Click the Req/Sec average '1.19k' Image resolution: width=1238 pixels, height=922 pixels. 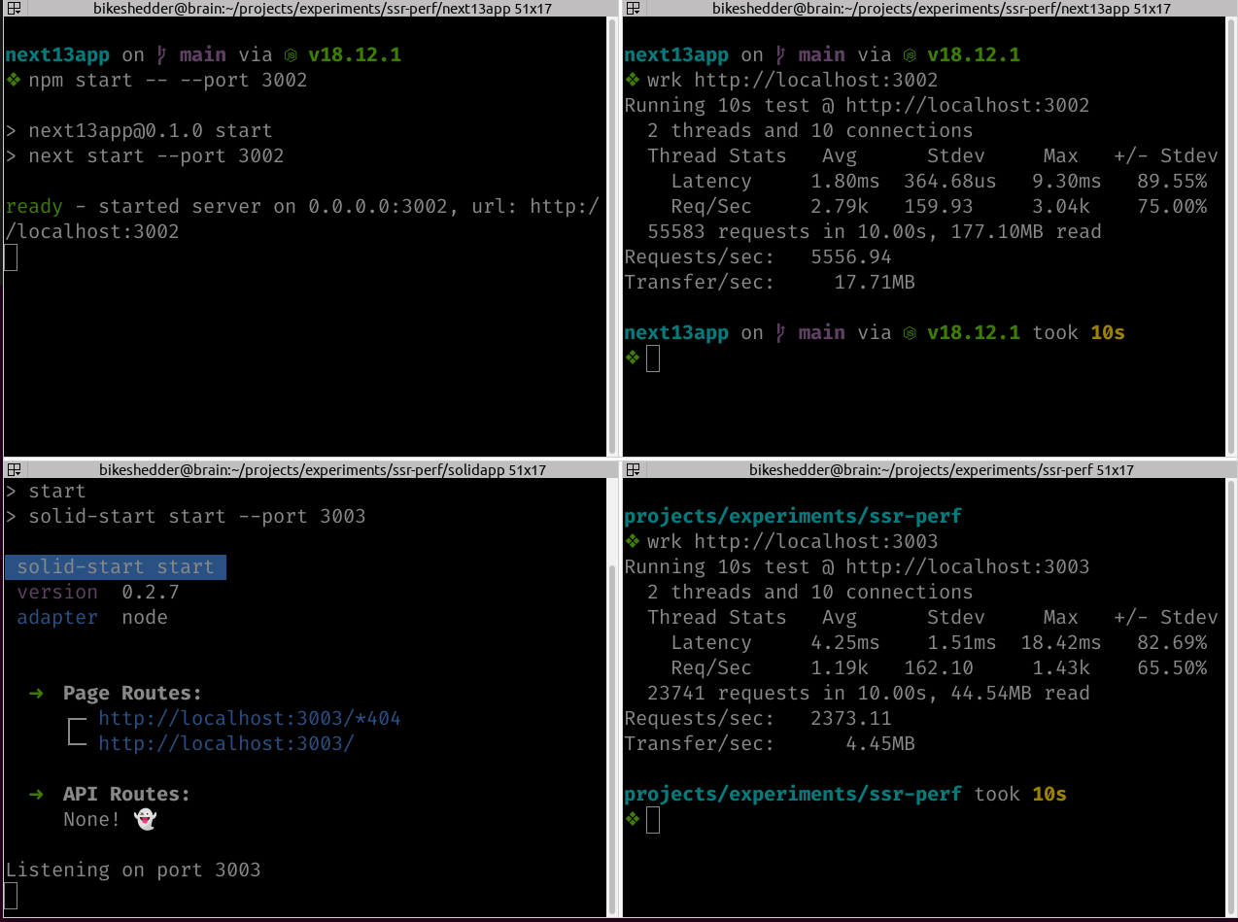840,668
